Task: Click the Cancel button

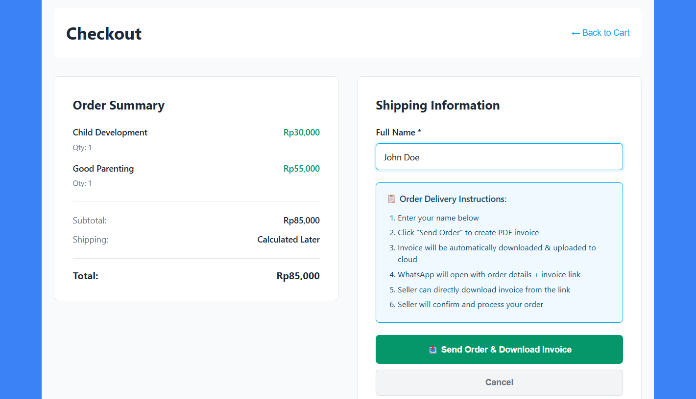Action: pos(499,382)
